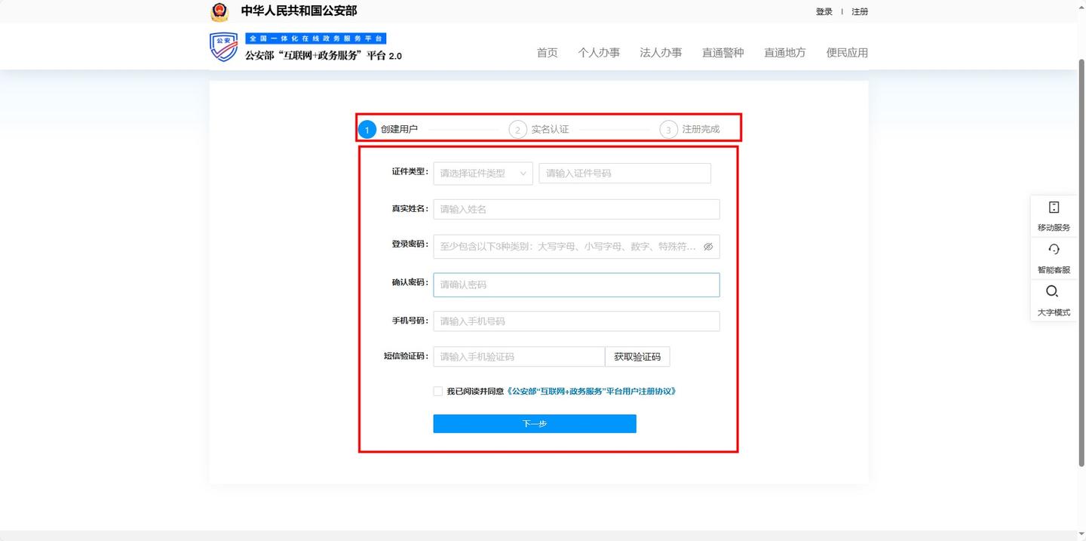
Task: Open 智能客服 headset icon
Action: click(1054, 249)
